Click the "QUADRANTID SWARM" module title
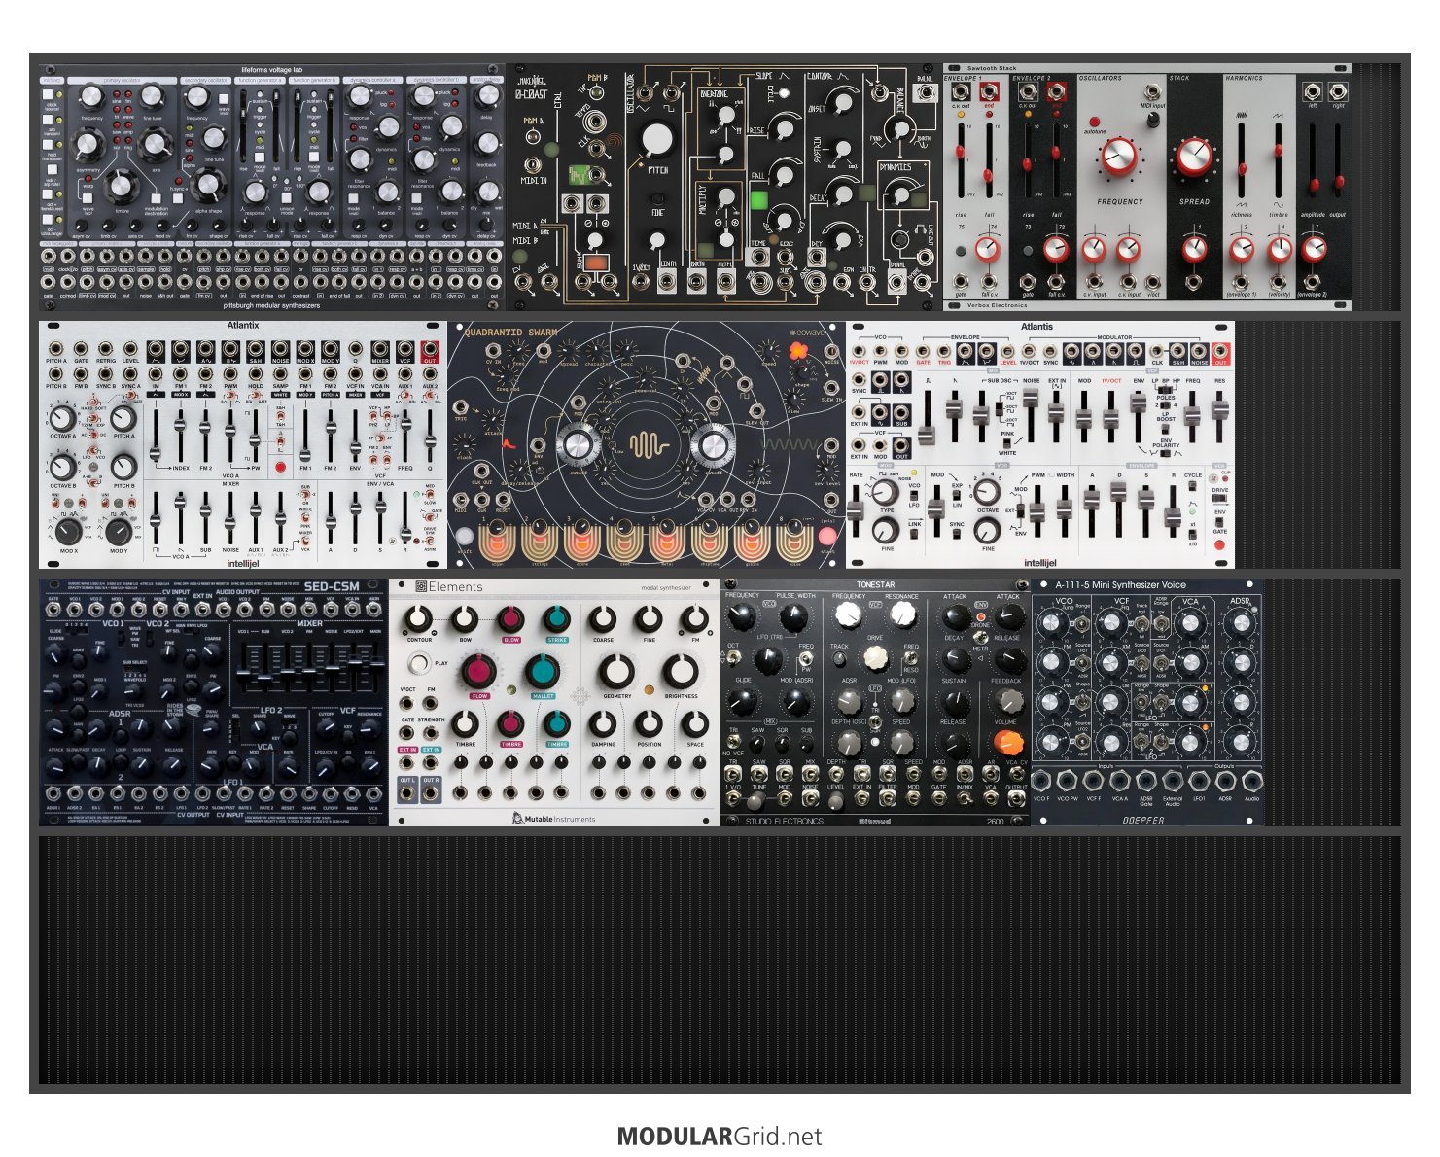 click(511, 333)
